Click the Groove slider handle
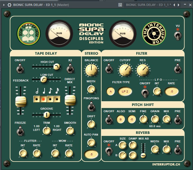 coord(47,115)
